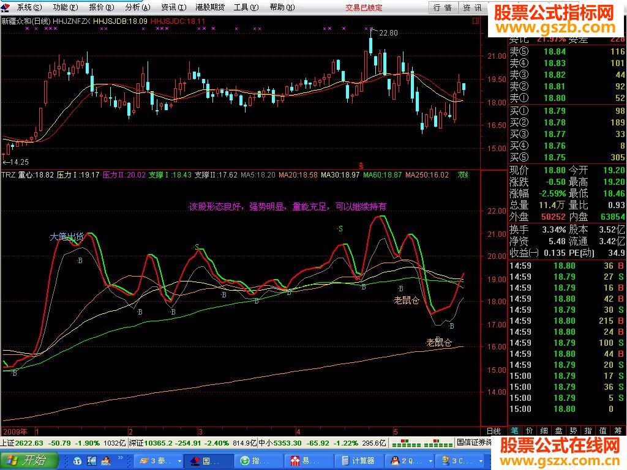Click the tick row at 14:59 with volume 215
The width and height of the screenshot is (627, 470).
(567, 321)
